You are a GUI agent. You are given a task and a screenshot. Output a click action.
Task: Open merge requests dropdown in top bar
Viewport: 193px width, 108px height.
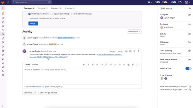tap(165, 2)
